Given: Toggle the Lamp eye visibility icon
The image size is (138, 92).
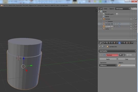Looking at the screenshot, I should tap(131, 29).
